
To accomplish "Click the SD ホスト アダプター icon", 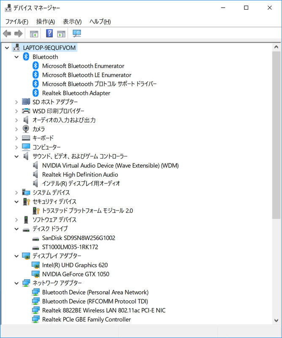I will point(26,101).
